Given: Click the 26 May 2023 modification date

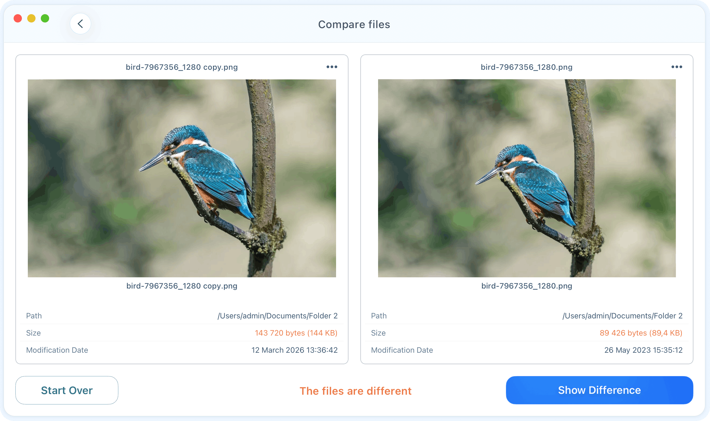Looking at the screenshot, I should tap(643, 350).
